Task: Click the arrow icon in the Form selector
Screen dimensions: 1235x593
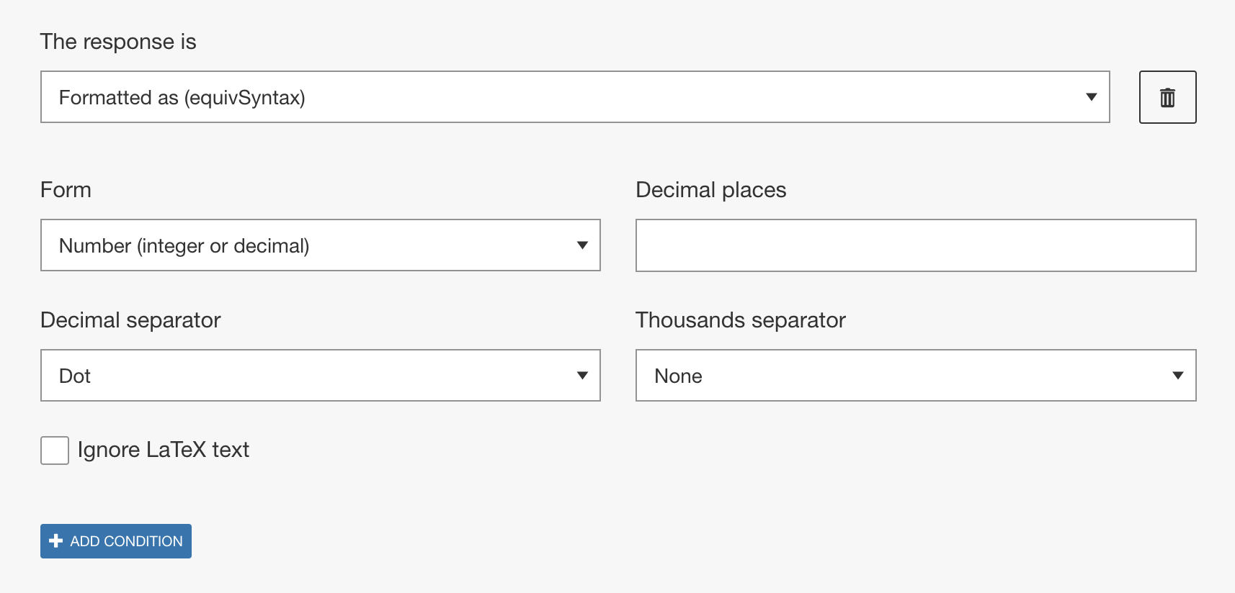Action: pyautogui.click(x=582, y=245)
